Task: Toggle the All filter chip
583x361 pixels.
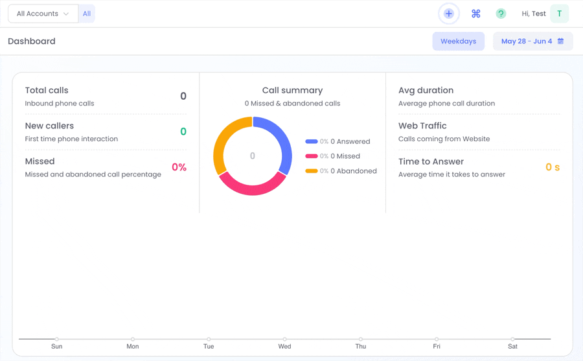Action: coord(87,14)
